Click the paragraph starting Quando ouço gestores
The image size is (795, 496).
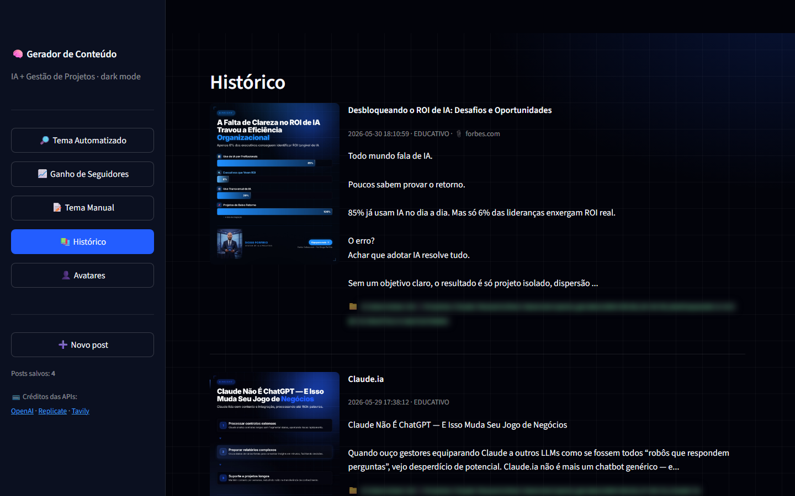click(x=538, y=460)
